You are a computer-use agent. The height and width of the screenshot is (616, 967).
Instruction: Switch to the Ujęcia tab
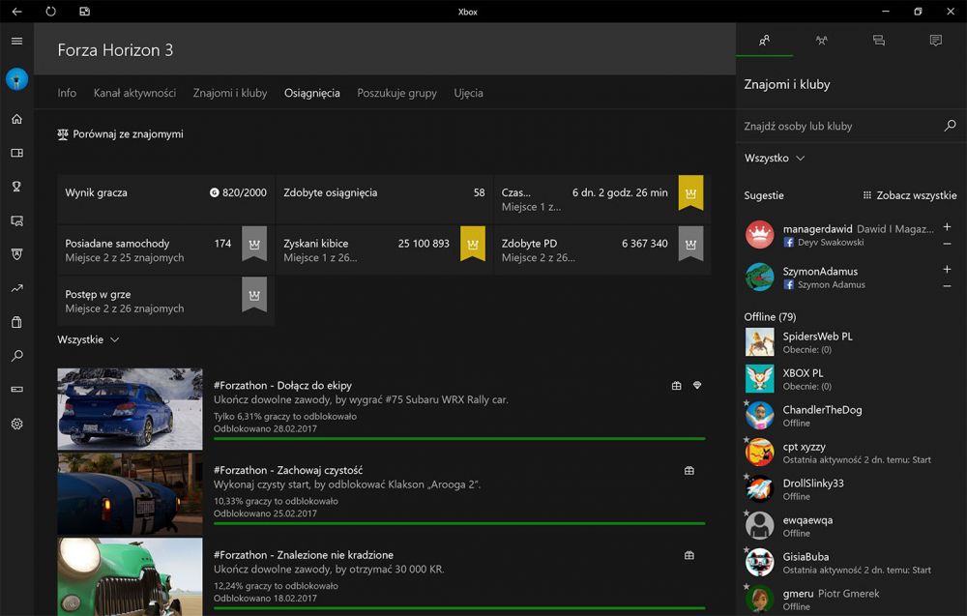tap(468, 93)
